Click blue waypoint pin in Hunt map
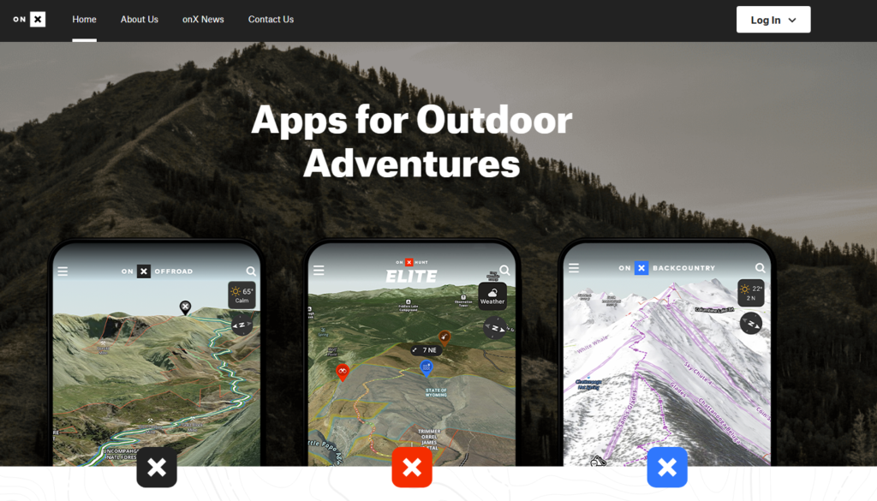 point(427,368)
